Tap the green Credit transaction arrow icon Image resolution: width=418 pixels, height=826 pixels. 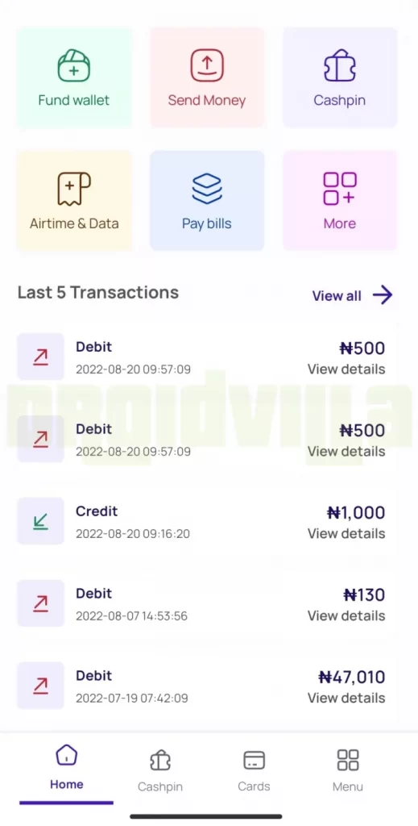click(x=40, y=520)
